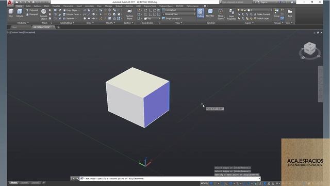Expand the Draw panel dropdown
The width and height of the screenshot is (330, 186).
[90, 23]
